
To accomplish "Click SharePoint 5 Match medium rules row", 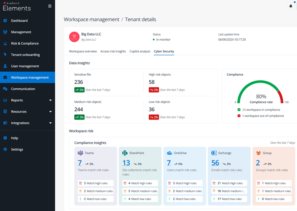I will pyautogui.click(x=140, y=191).
